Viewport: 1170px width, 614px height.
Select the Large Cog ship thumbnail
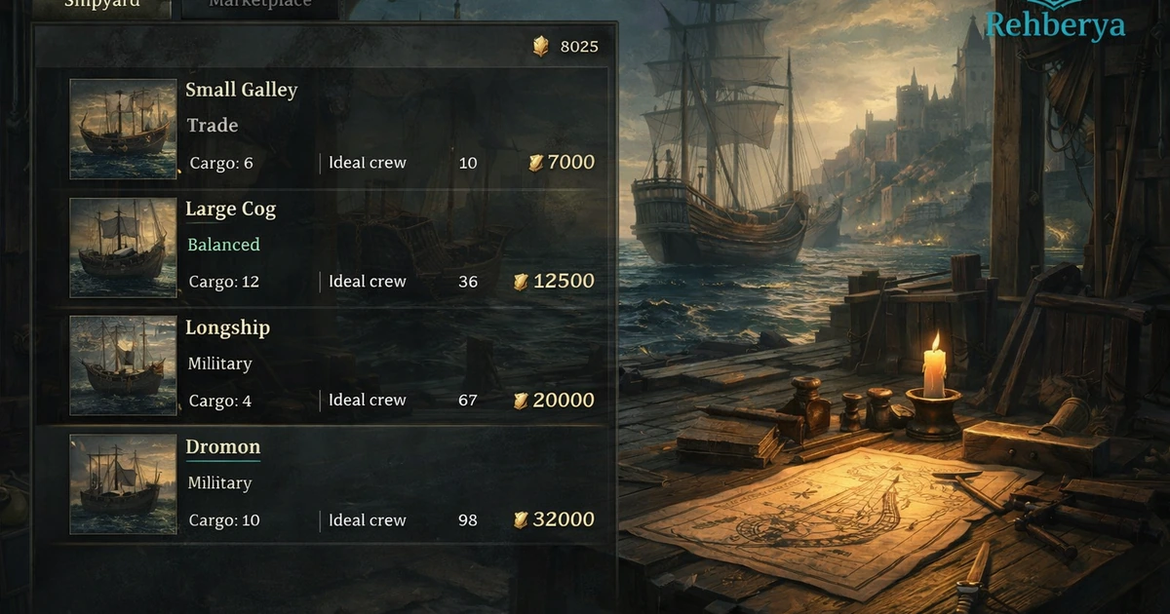124,248
